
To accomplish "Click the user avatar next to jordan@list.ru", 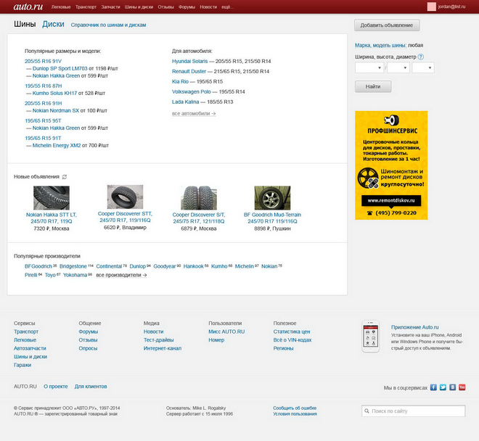I will pos(431,7).
